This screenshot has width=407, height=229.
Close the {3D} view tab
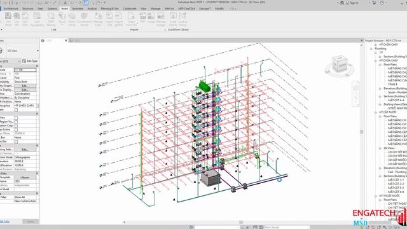pyautogui.click(x=66, y=41)
